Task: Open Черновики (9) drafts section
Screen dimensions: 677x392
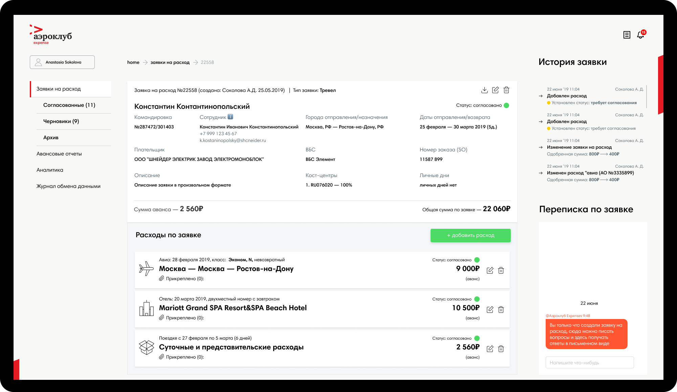Action: click(x=61, y=121)
